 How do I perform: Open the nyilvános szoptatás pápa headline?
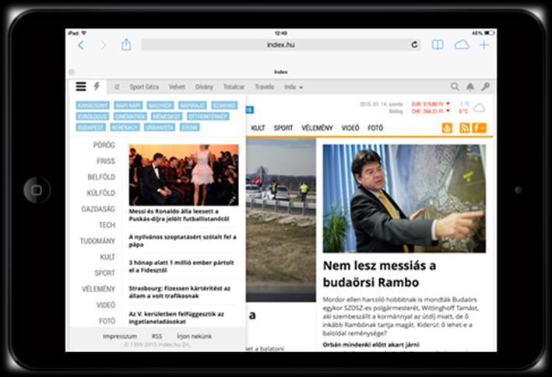click(182, 241)
